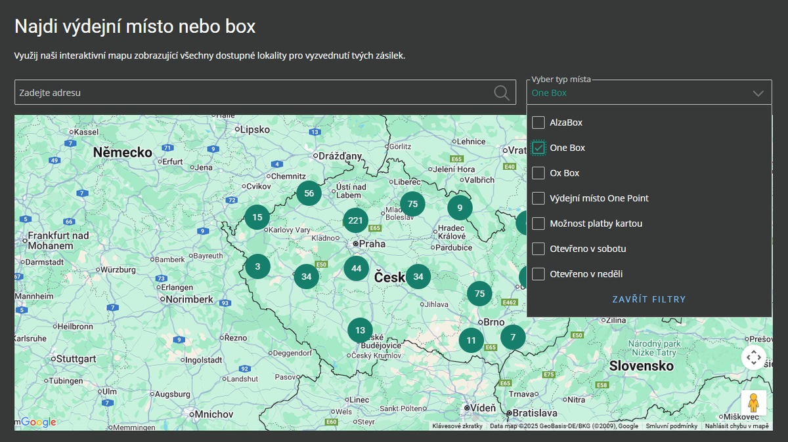Select the 13 cluster near České Budějovice
Image resolution: width=788 pixels, height=442 pixels.
(x=360, y=331)
